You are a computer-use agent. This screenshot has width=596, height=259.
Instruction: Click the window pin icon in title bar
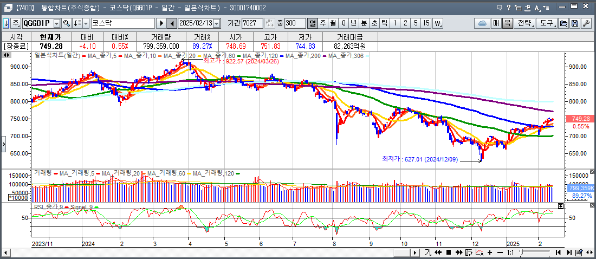click(527, 8)
